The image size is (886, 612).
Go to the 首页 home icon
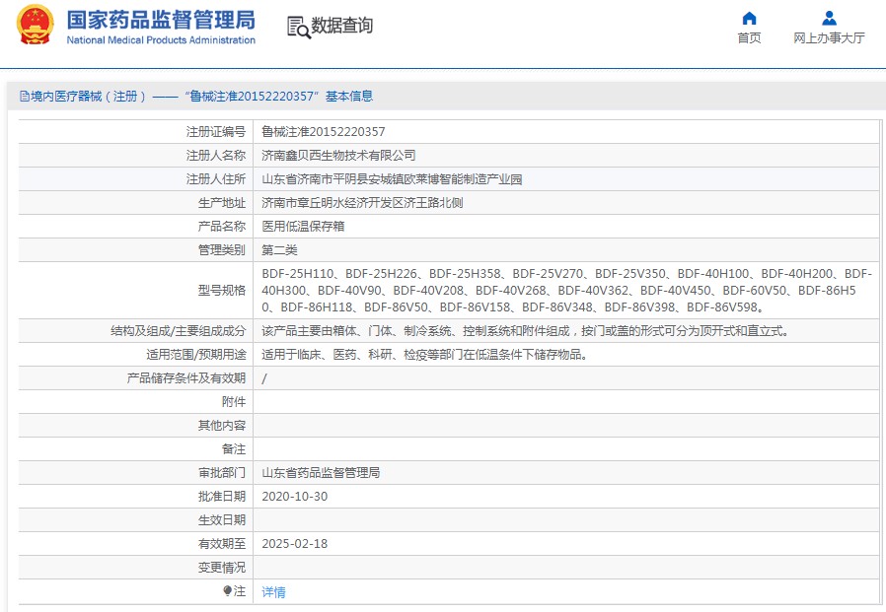(749, 19)
